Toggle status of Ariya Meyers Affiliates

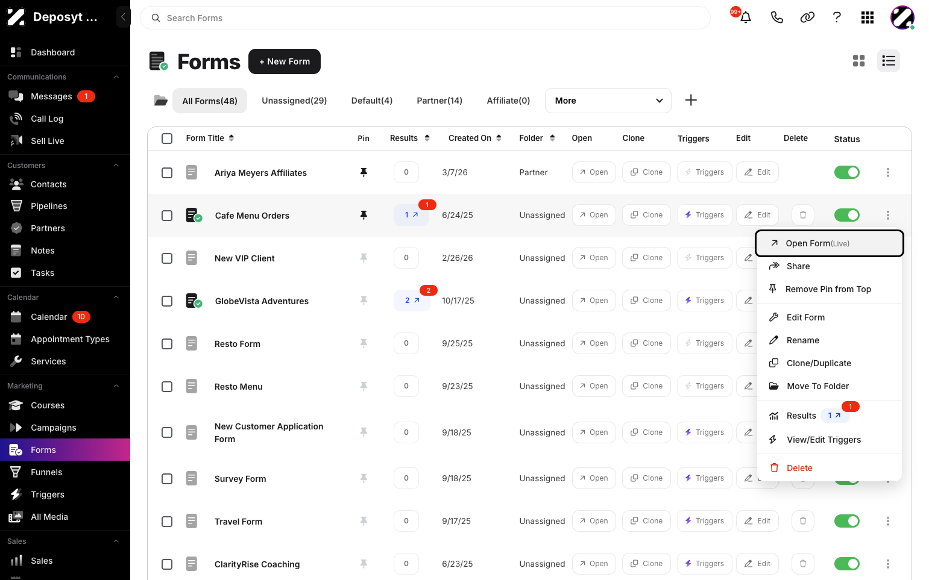847,172
